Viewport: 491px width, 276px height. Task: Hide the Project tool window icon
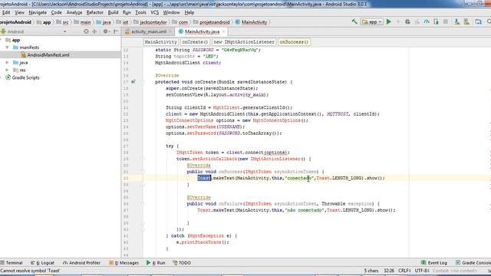[x=116, y=31]
